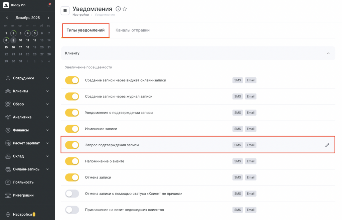Collapse the Клиенту section
The width and height of the screenshot is (342, 220).
tap(328, 53)
